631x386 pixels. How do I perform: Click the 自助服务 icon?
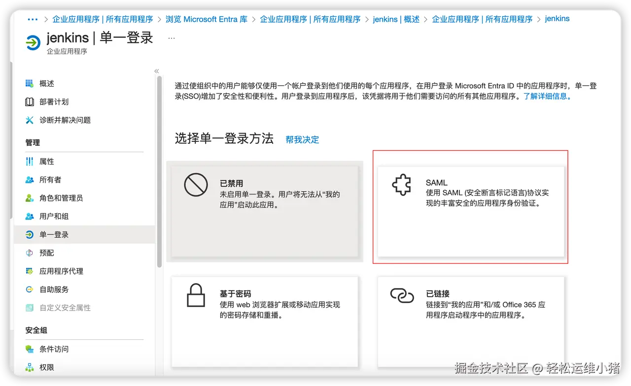click(x=30, y=289)
